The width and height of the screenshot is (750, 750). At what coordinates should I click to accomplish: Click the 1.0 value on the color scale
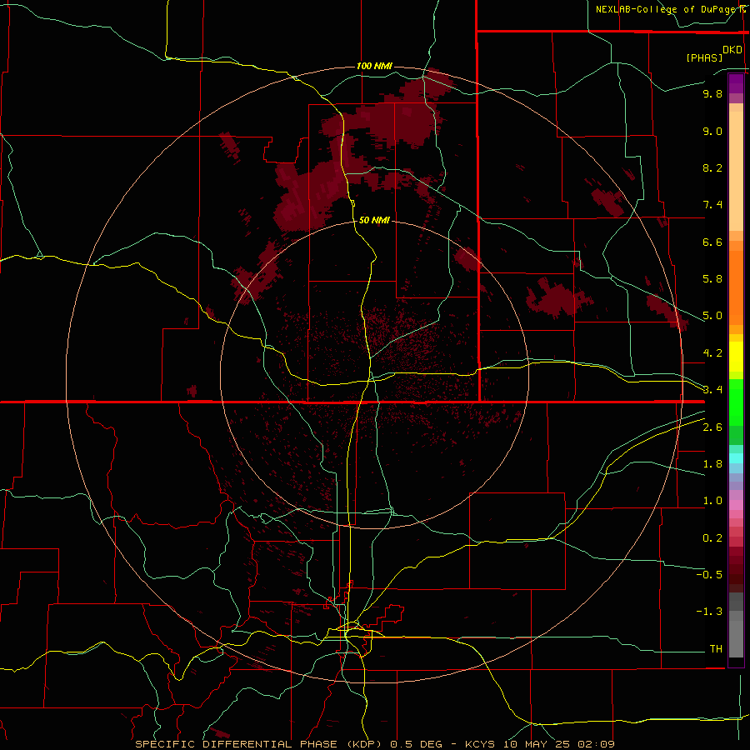pyautogui.click(x=712, y=501)
